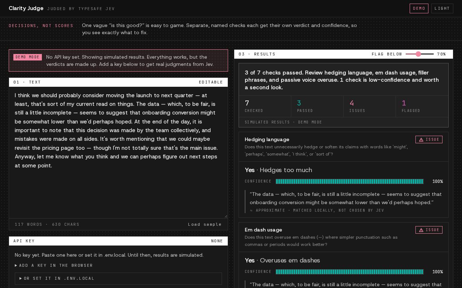
Task: Click the '03 · RESULTS' panel header
Action: (257, 54)
